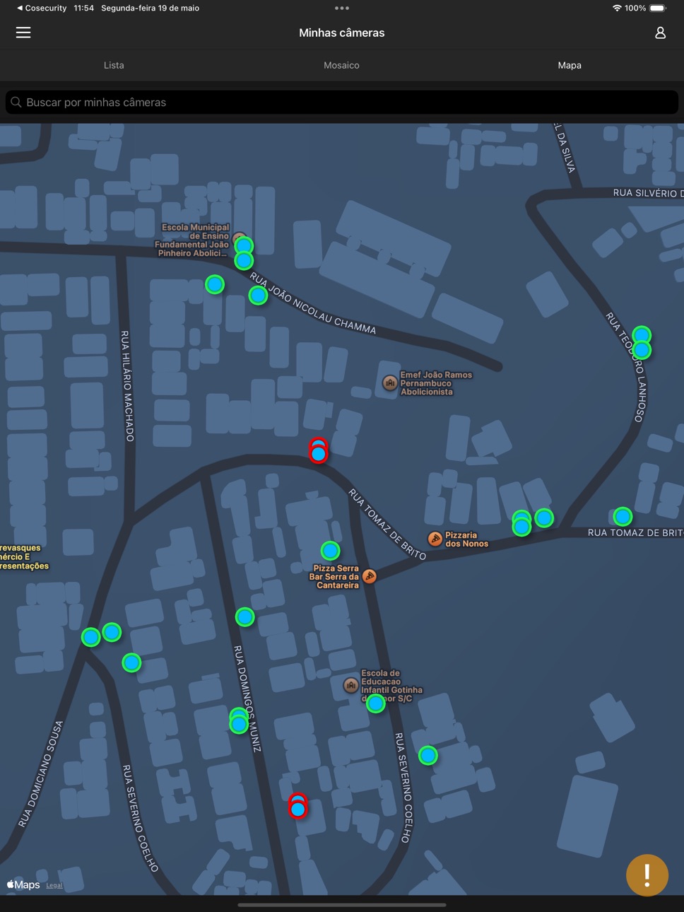Open the Legal link near Maps logo
The width and height of the screenshot is (684, 912).
tap(54, 885)
